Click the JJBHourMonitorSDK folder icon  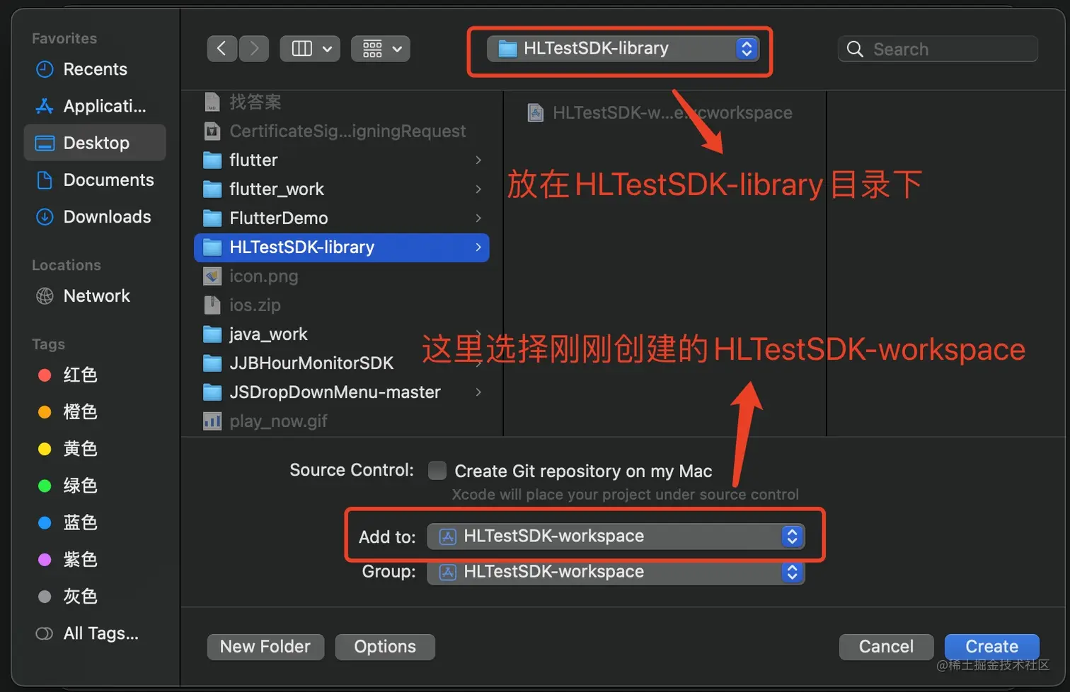pyautogui.click(x=212, y=363)
